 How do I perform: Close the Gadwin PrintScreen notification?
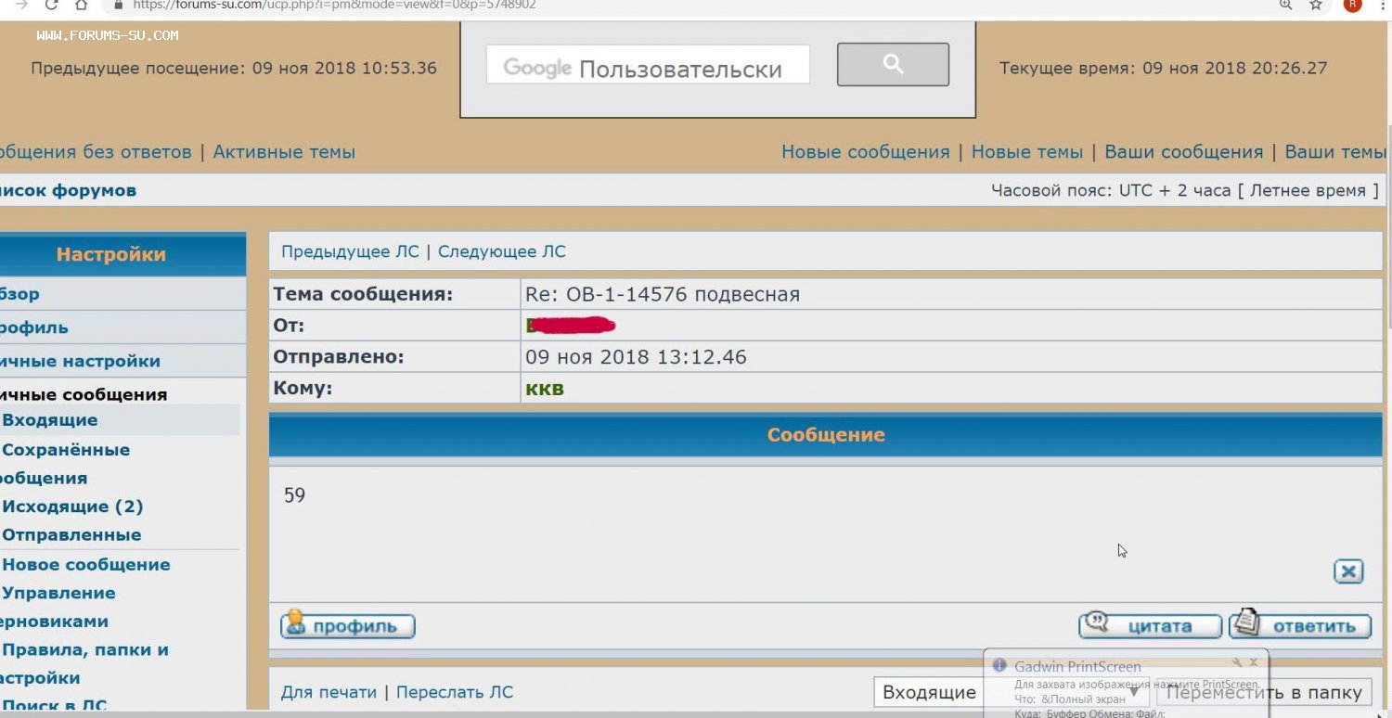[x=1253, y=662]
